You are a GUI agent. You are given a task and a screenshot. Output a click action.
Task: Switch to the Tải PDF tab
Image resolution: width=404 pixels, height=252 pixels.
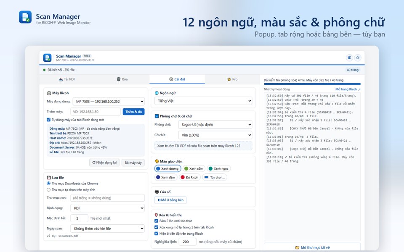(67, 79)
